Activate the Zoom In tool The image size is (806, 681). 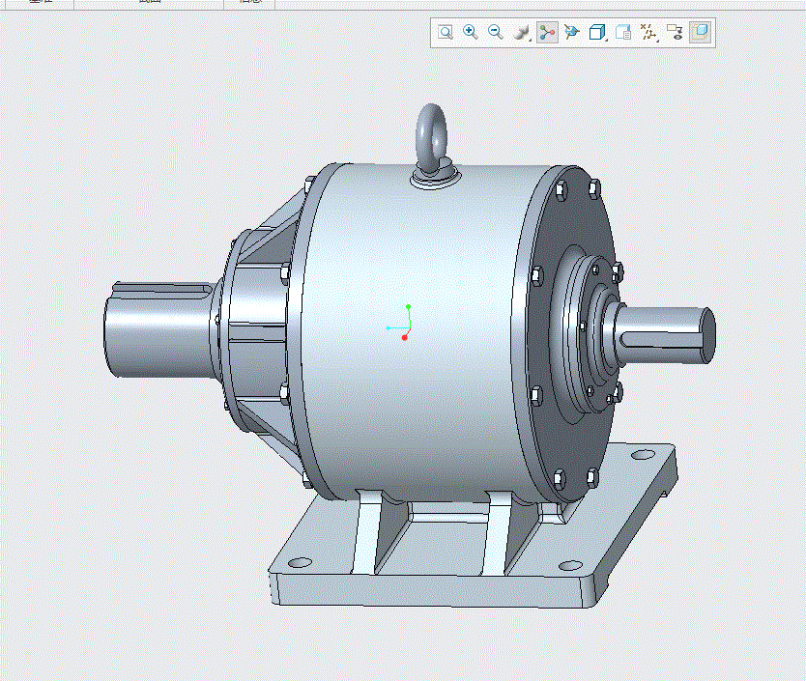click(x=471, y=33)
